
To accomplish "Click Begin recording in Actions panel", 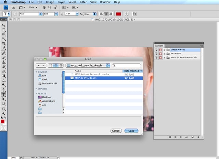I will [x=176, y=137].
